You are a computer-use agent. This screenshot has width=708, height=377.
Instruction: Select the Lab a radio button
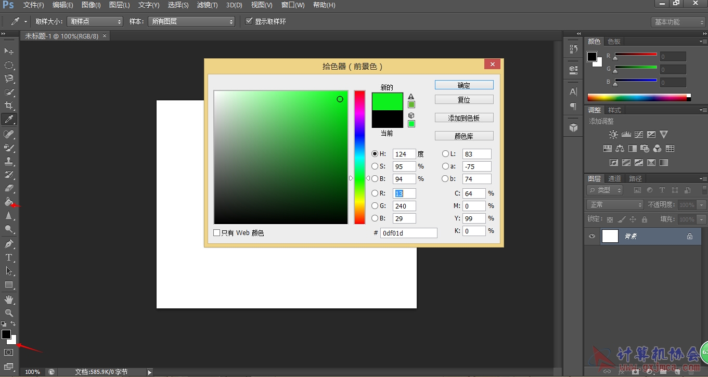coord(445,166)
